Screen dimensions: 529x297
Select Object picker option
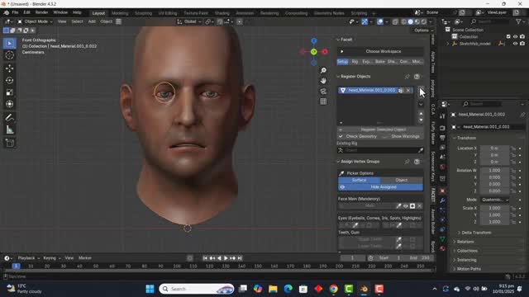point(402,180)
